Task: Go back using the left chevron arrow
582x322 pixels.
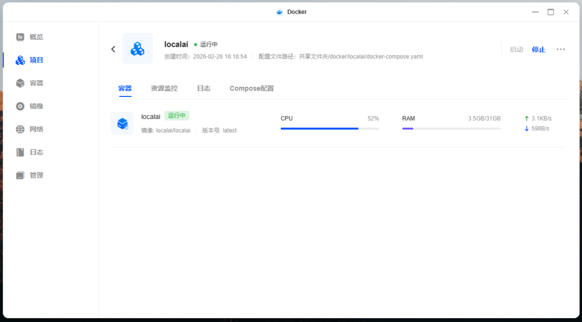Action: (113, 48)
